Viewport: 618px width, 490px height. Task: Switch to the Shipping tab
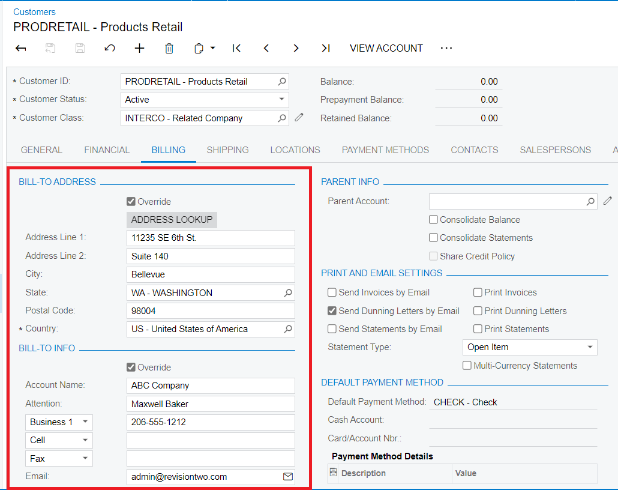tap(227, 150)
